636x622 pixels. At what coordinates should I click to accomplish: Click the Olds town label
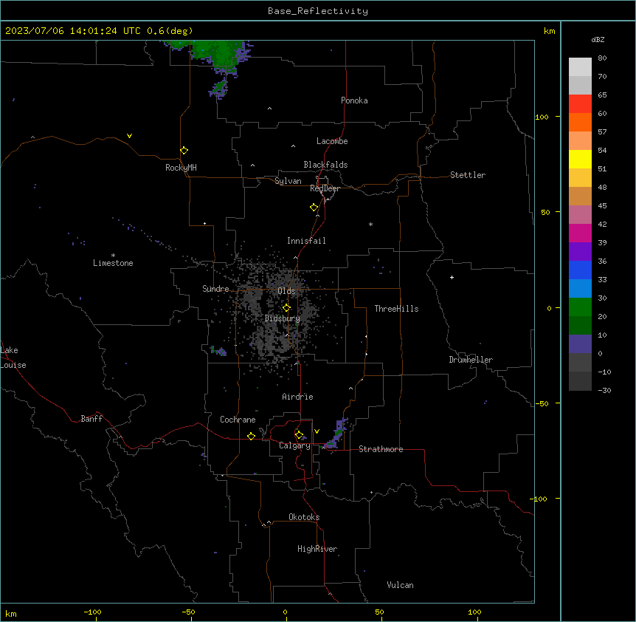tap(286, 291)
